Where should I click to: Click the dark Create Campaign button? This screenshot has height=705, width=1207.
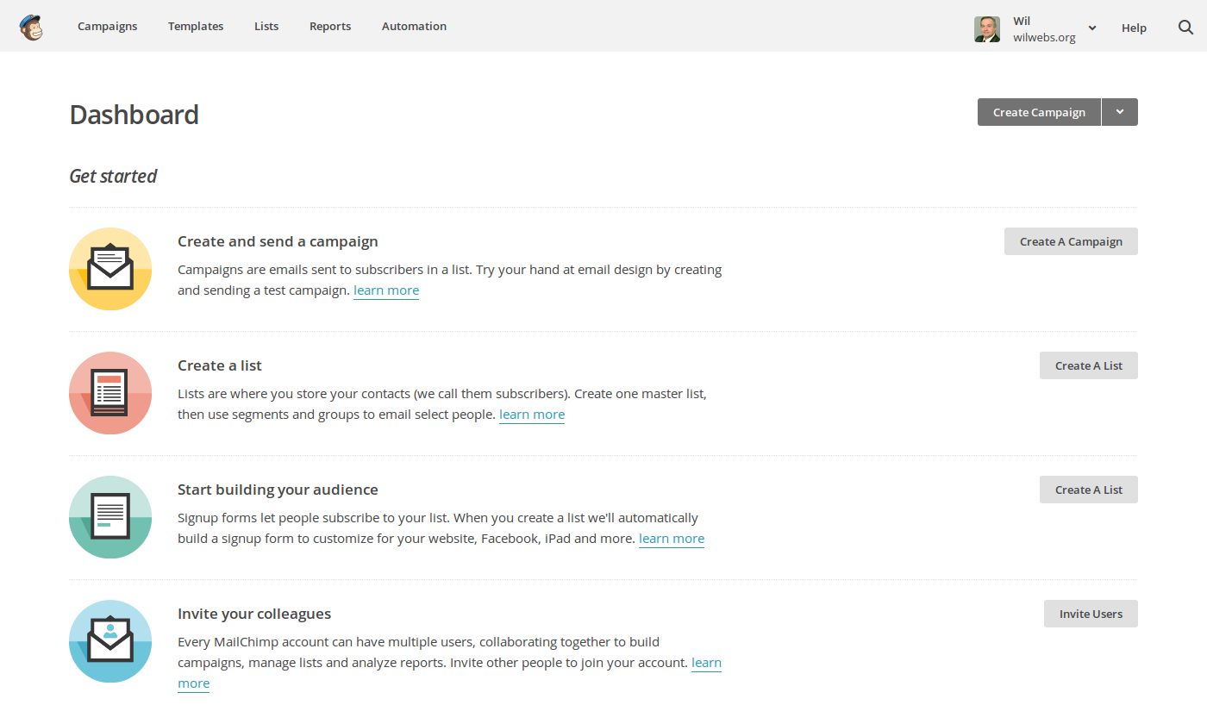click(x=1039, y=112)
